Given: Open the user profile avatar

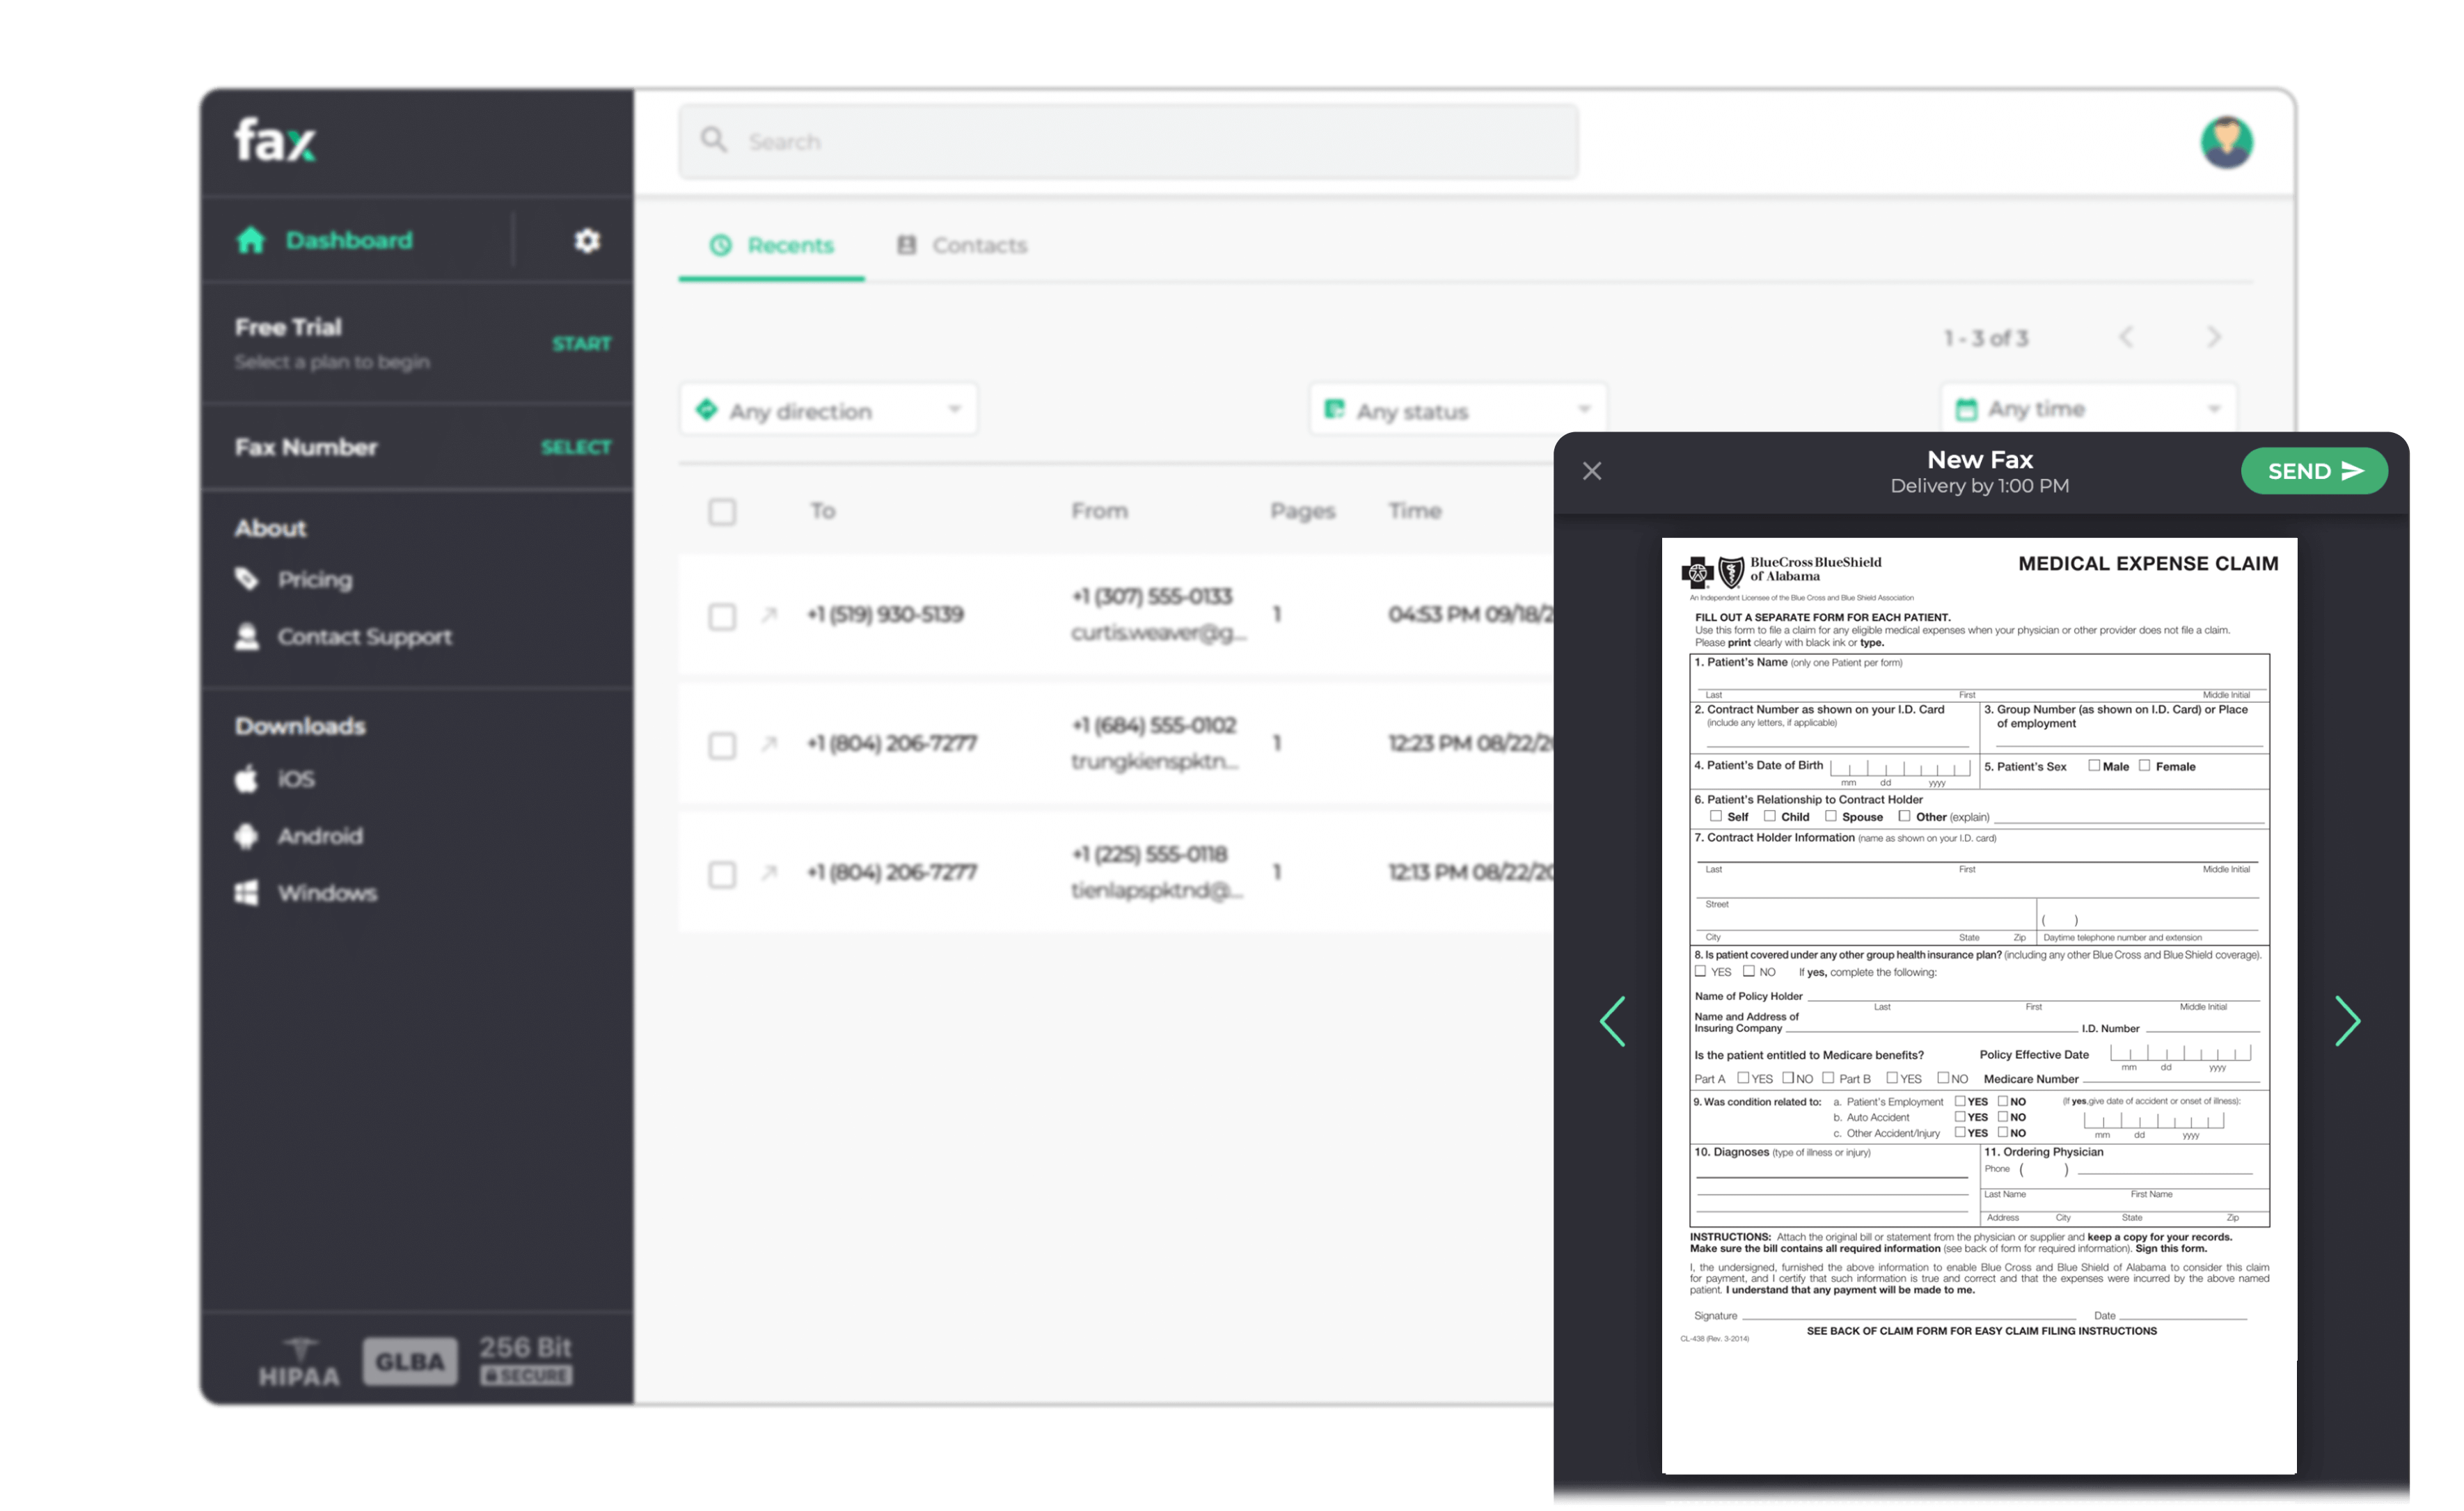Looking at the screenshot, I should (x=2227, y=141).
